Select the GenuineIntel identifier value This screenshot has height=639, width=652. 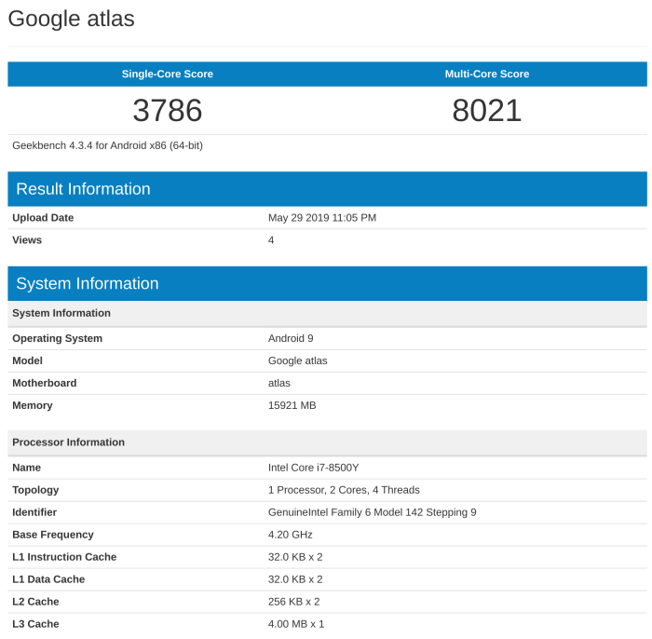(372, 512)
